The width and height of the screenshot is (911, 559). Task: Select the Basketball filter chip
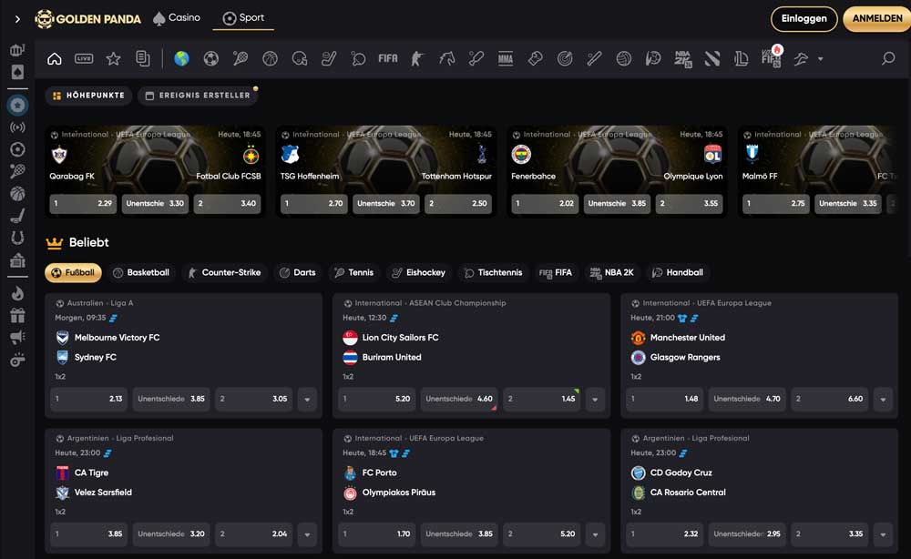click(141, 272)
